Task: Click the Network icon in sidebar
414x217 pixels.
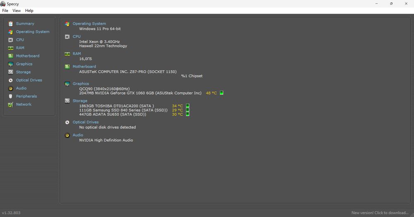Action: pos(11,105)
